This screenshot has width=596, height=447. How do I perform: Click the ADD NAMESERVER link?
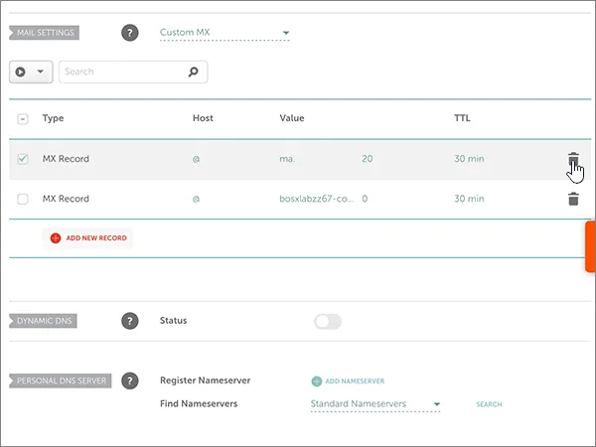355,380
